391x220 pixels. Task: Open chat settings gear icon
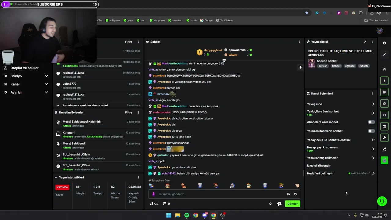(x=270, y=204)
